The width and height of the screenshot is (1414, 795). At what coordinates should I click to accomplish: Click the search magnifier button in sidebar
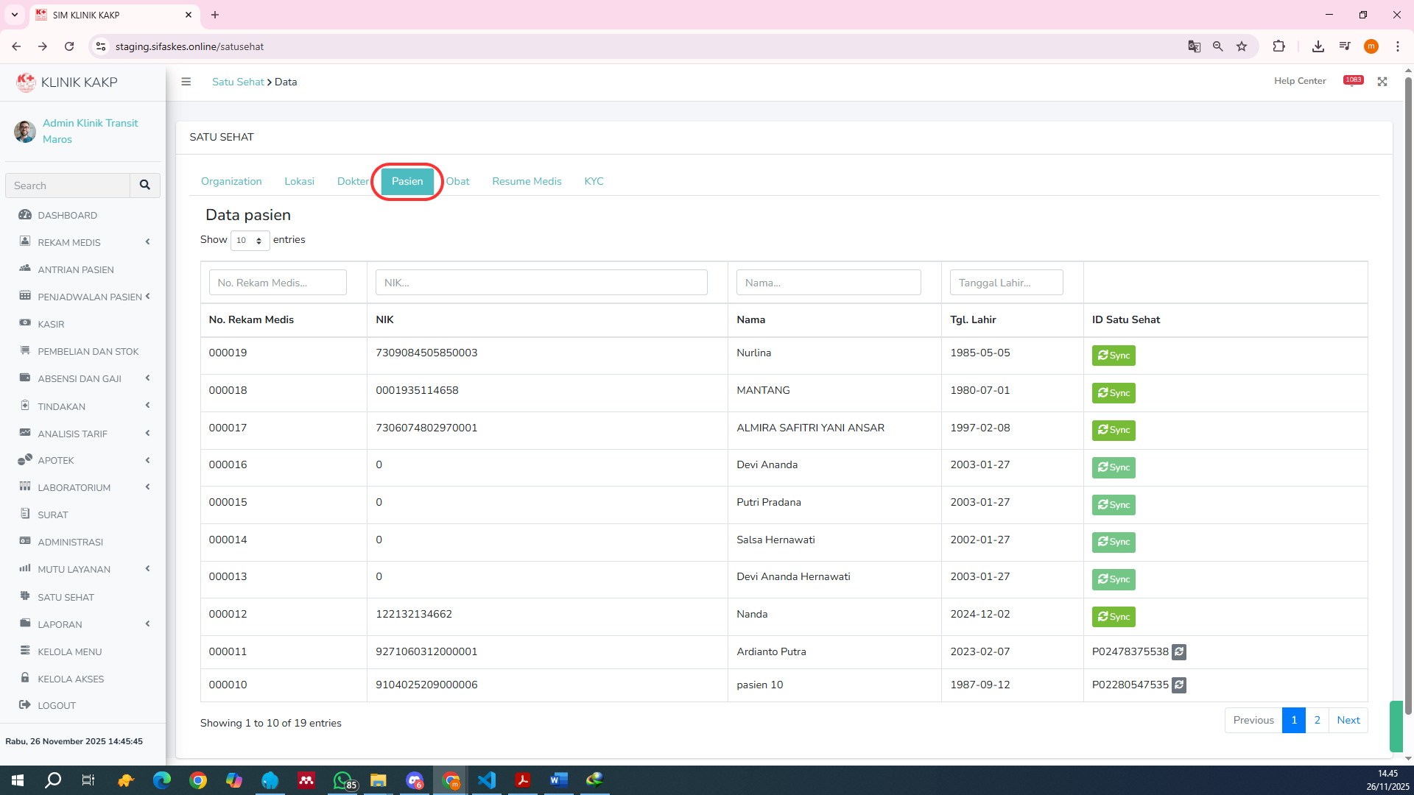[x=145, y=185]
